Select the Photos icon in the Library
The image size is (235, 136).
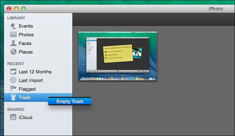click(13, 35)
